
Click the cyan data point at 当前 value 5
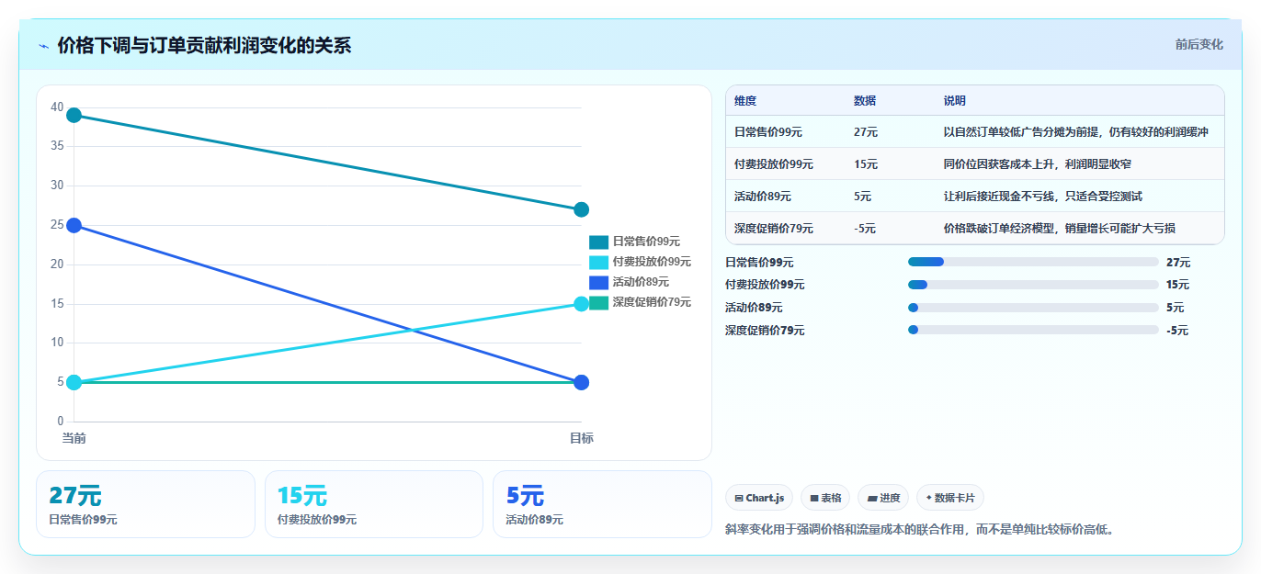coord(74,383)
